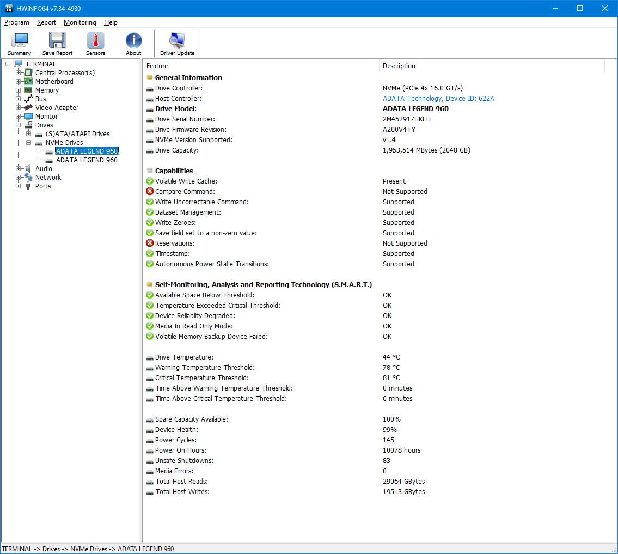Expand the Video Adapter tree node
Screen dimensions: 618x554
coord(18,108)
